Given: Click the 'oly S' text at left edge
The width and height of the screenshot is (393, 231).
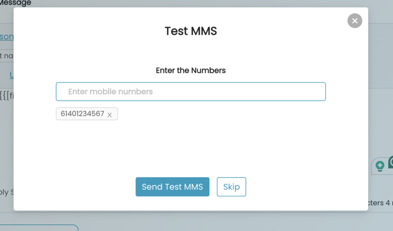Looking at the screenshot, I should 7,192.
